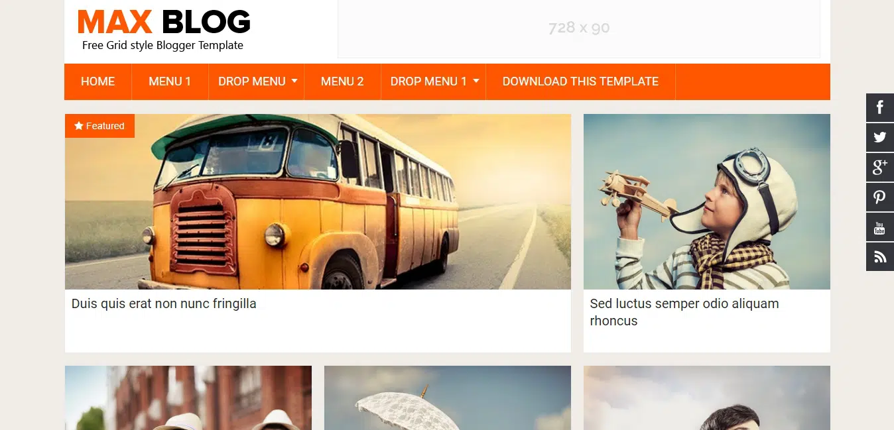894x430 pixels.
Task: Visit the Google Plus sidebar icon
Action: pyautogui.click(x=880, y=167)
